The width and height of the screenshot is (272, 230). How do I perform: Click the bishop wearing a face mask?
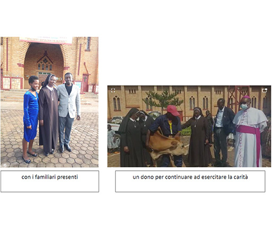coord(250,132)
